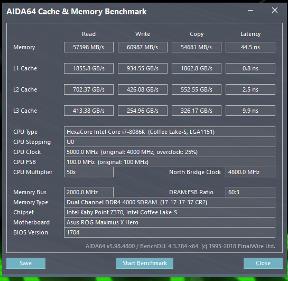This screenshot has height=281, width=288.
Task: Select L1 Cache read 1855.8 GB/s
Action: click(89, 68)
